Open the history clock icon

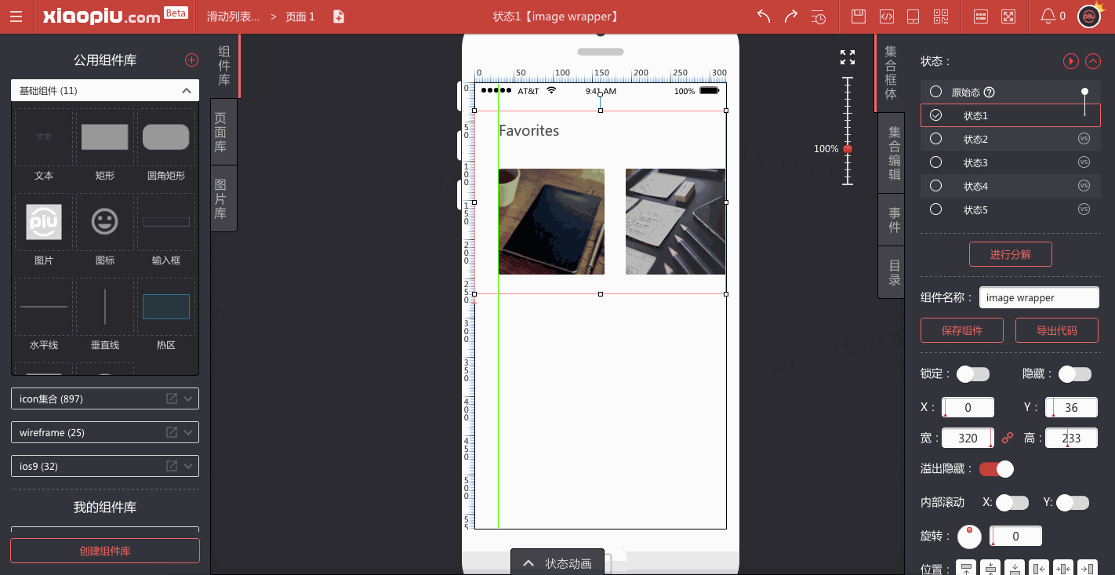[x=818, y=16]
